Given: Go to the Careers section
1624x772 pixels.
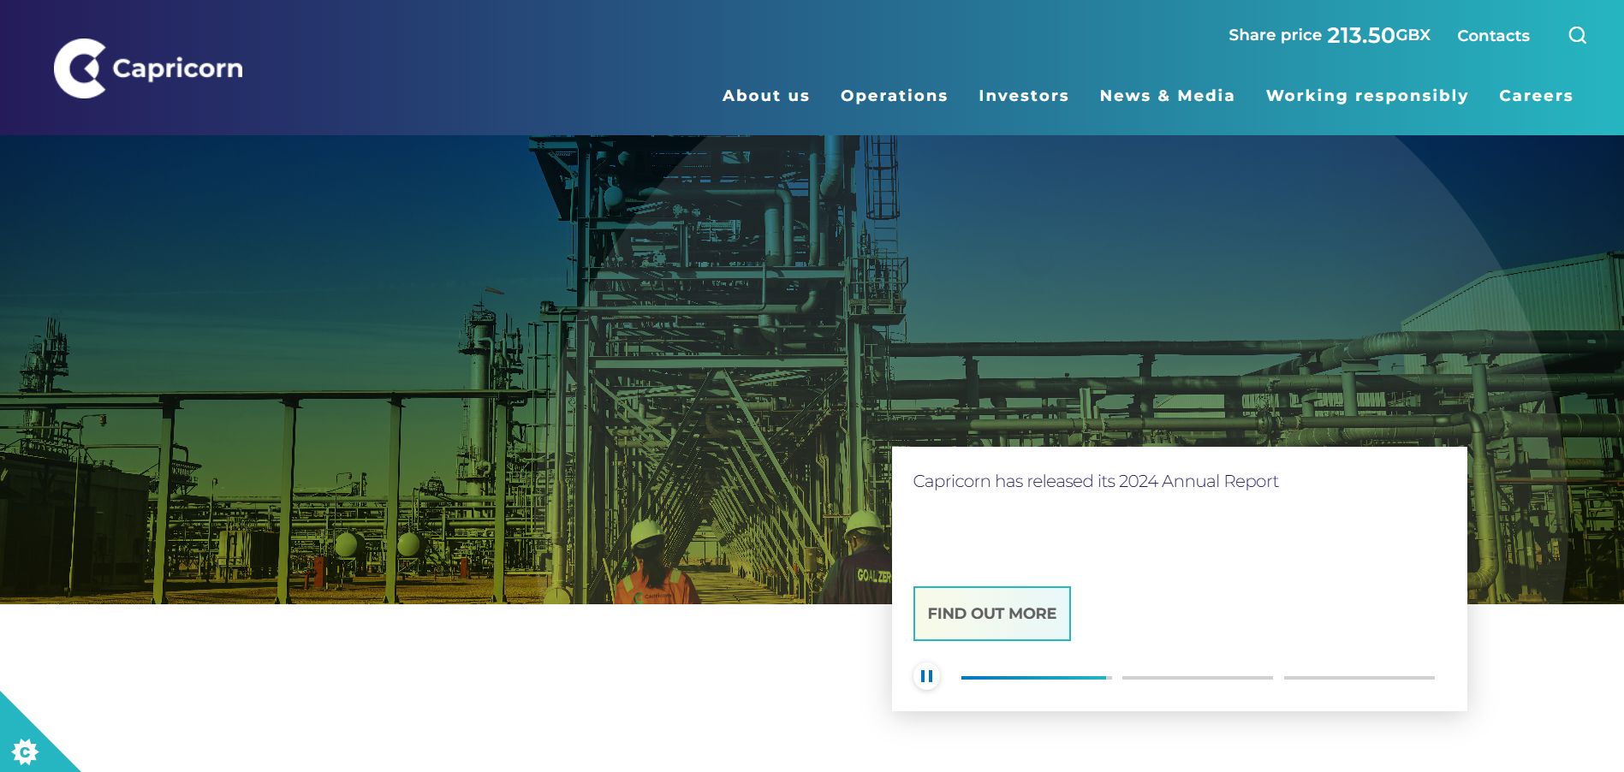Looking at the screenshot, I should tap(1536, 96).
